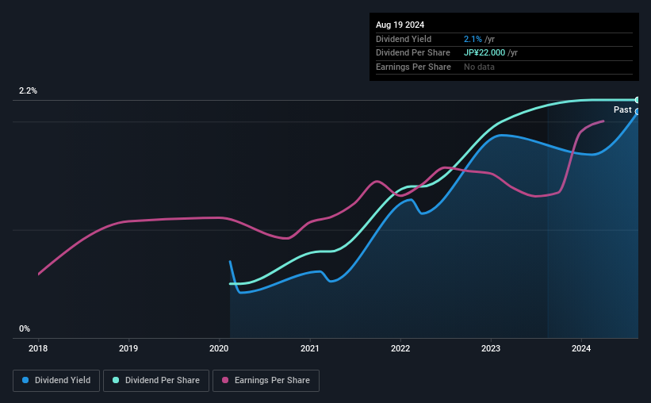Screen dimensions: 651x403
Task: Select the 2020 label on the x-axis
Action: pyautogui.click(x=219, y=348)
